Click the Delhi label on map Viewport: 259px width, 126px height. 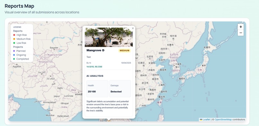click(x=60, y=88)
